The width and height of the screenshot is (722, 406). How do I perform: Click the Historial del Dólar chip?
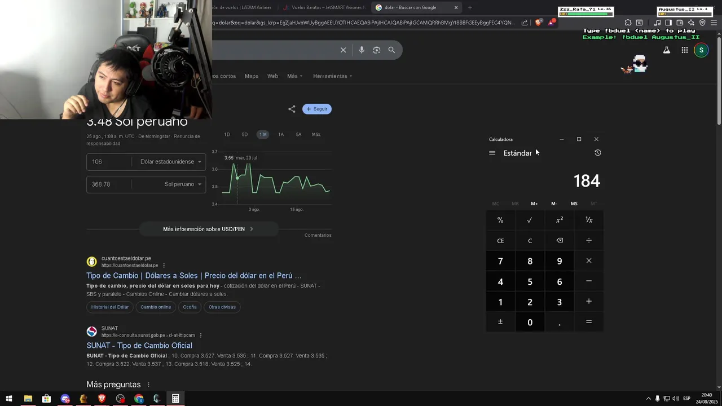[x=110, y=307]
